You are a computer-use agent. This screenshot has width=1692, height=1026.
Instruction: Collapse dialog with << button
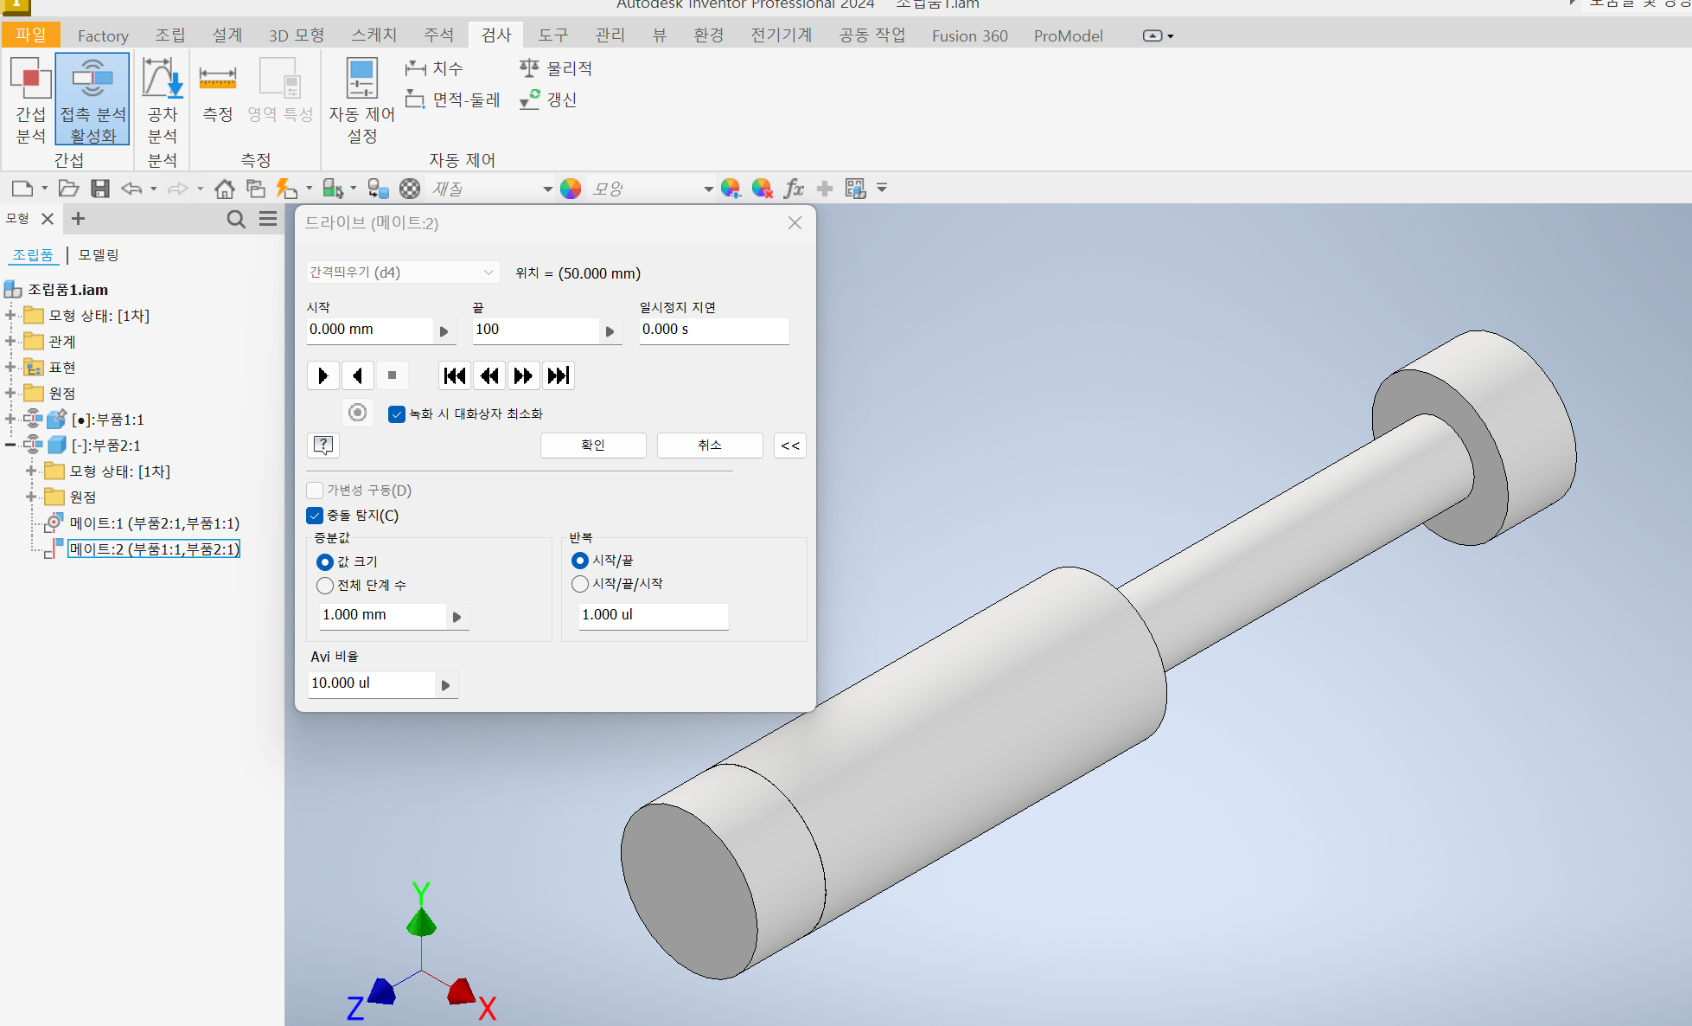pos(789,445)
